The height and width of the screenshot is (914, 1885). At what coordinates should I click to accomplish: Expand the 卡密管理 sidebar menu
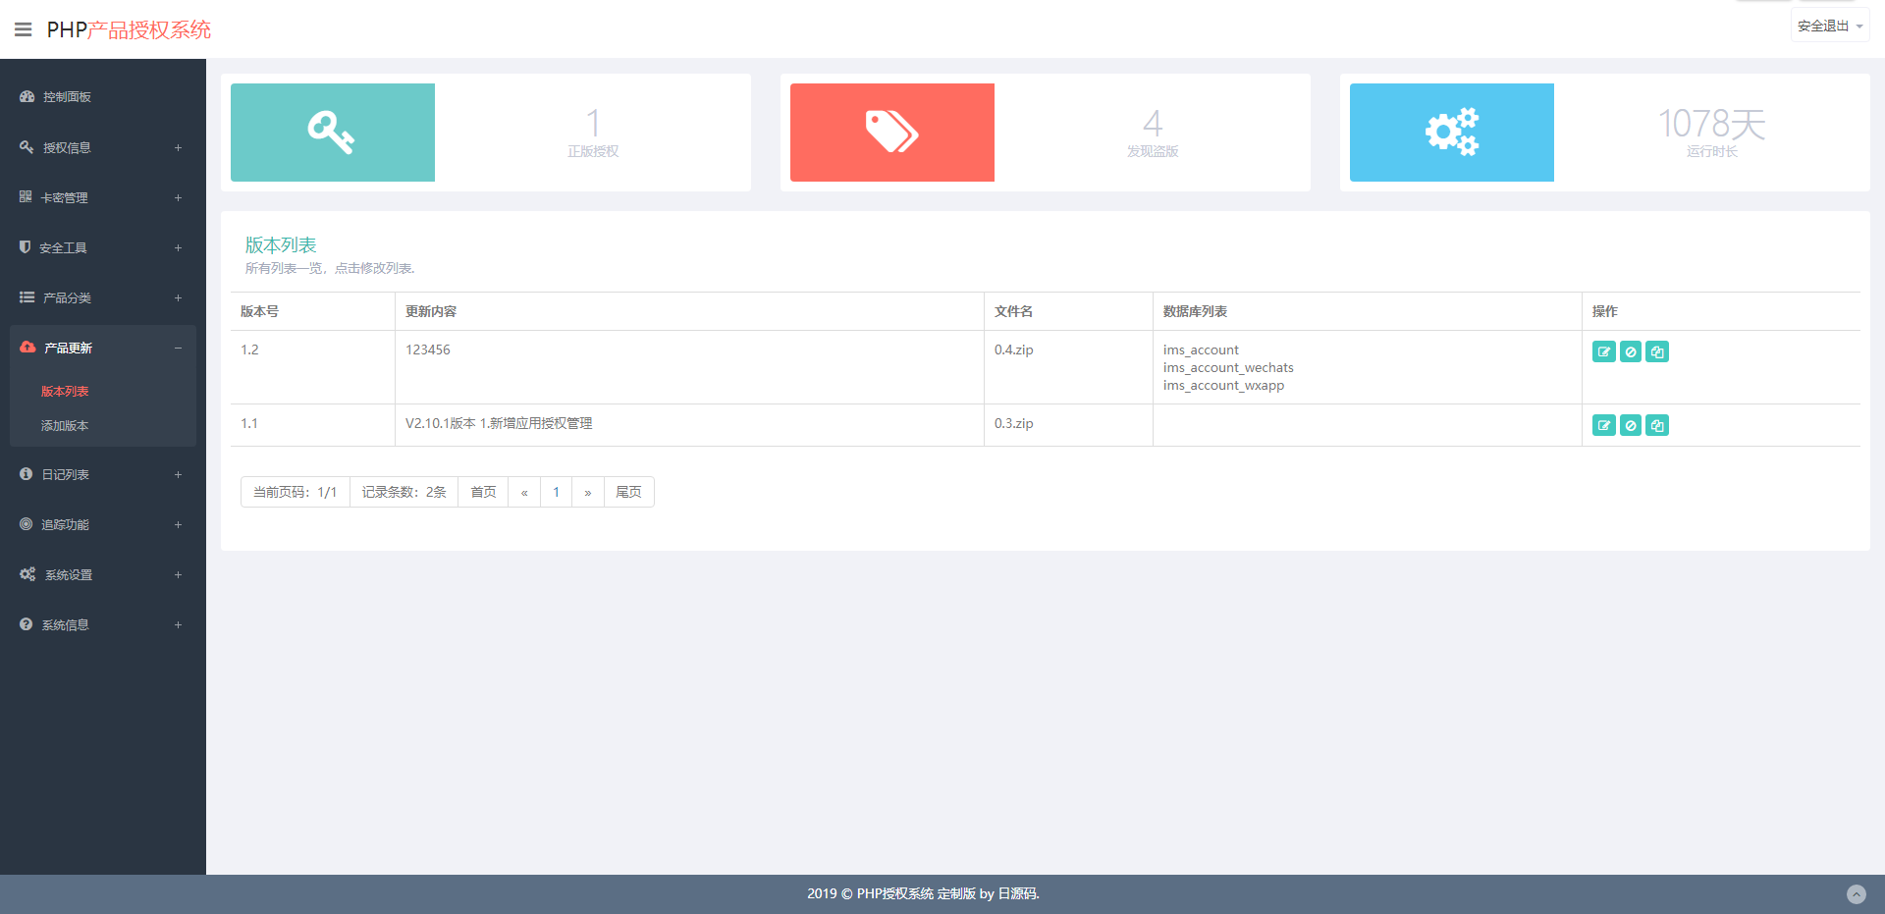[98, 197]
